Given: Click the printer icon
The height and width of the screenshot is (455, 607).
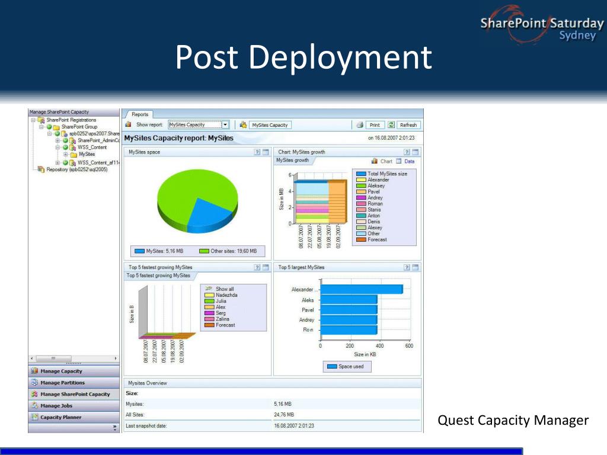Looking at the screenshot, I should (x=360, y=125).
